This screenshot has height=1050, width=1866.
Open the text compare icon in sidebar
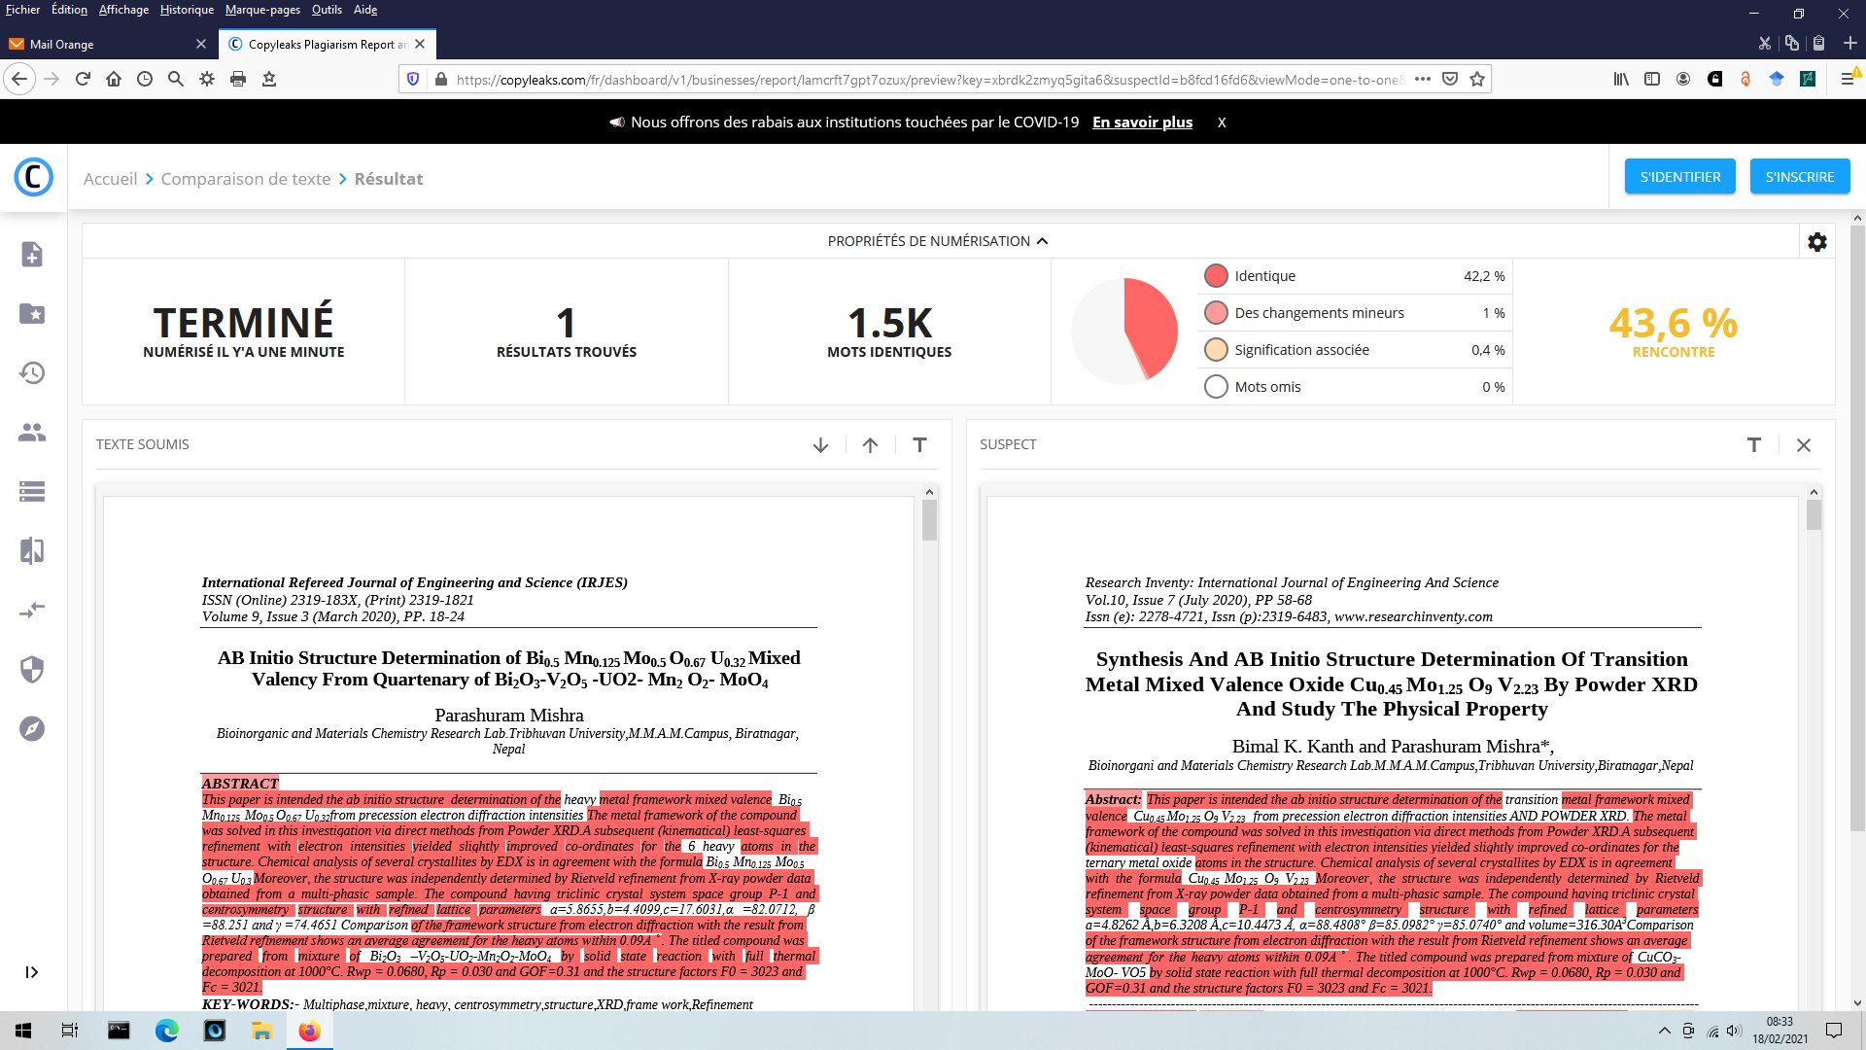coord(32,551)
